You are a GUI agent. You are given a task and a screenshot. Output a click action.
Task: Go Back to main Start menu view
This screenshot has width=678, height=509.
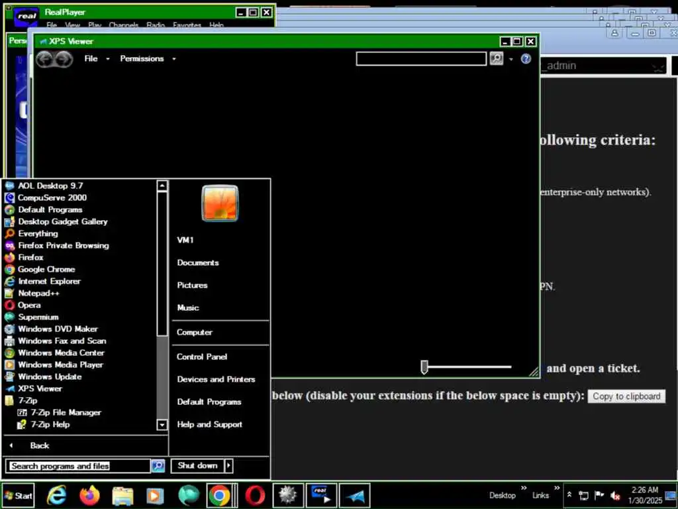click(x=39, y=445)
